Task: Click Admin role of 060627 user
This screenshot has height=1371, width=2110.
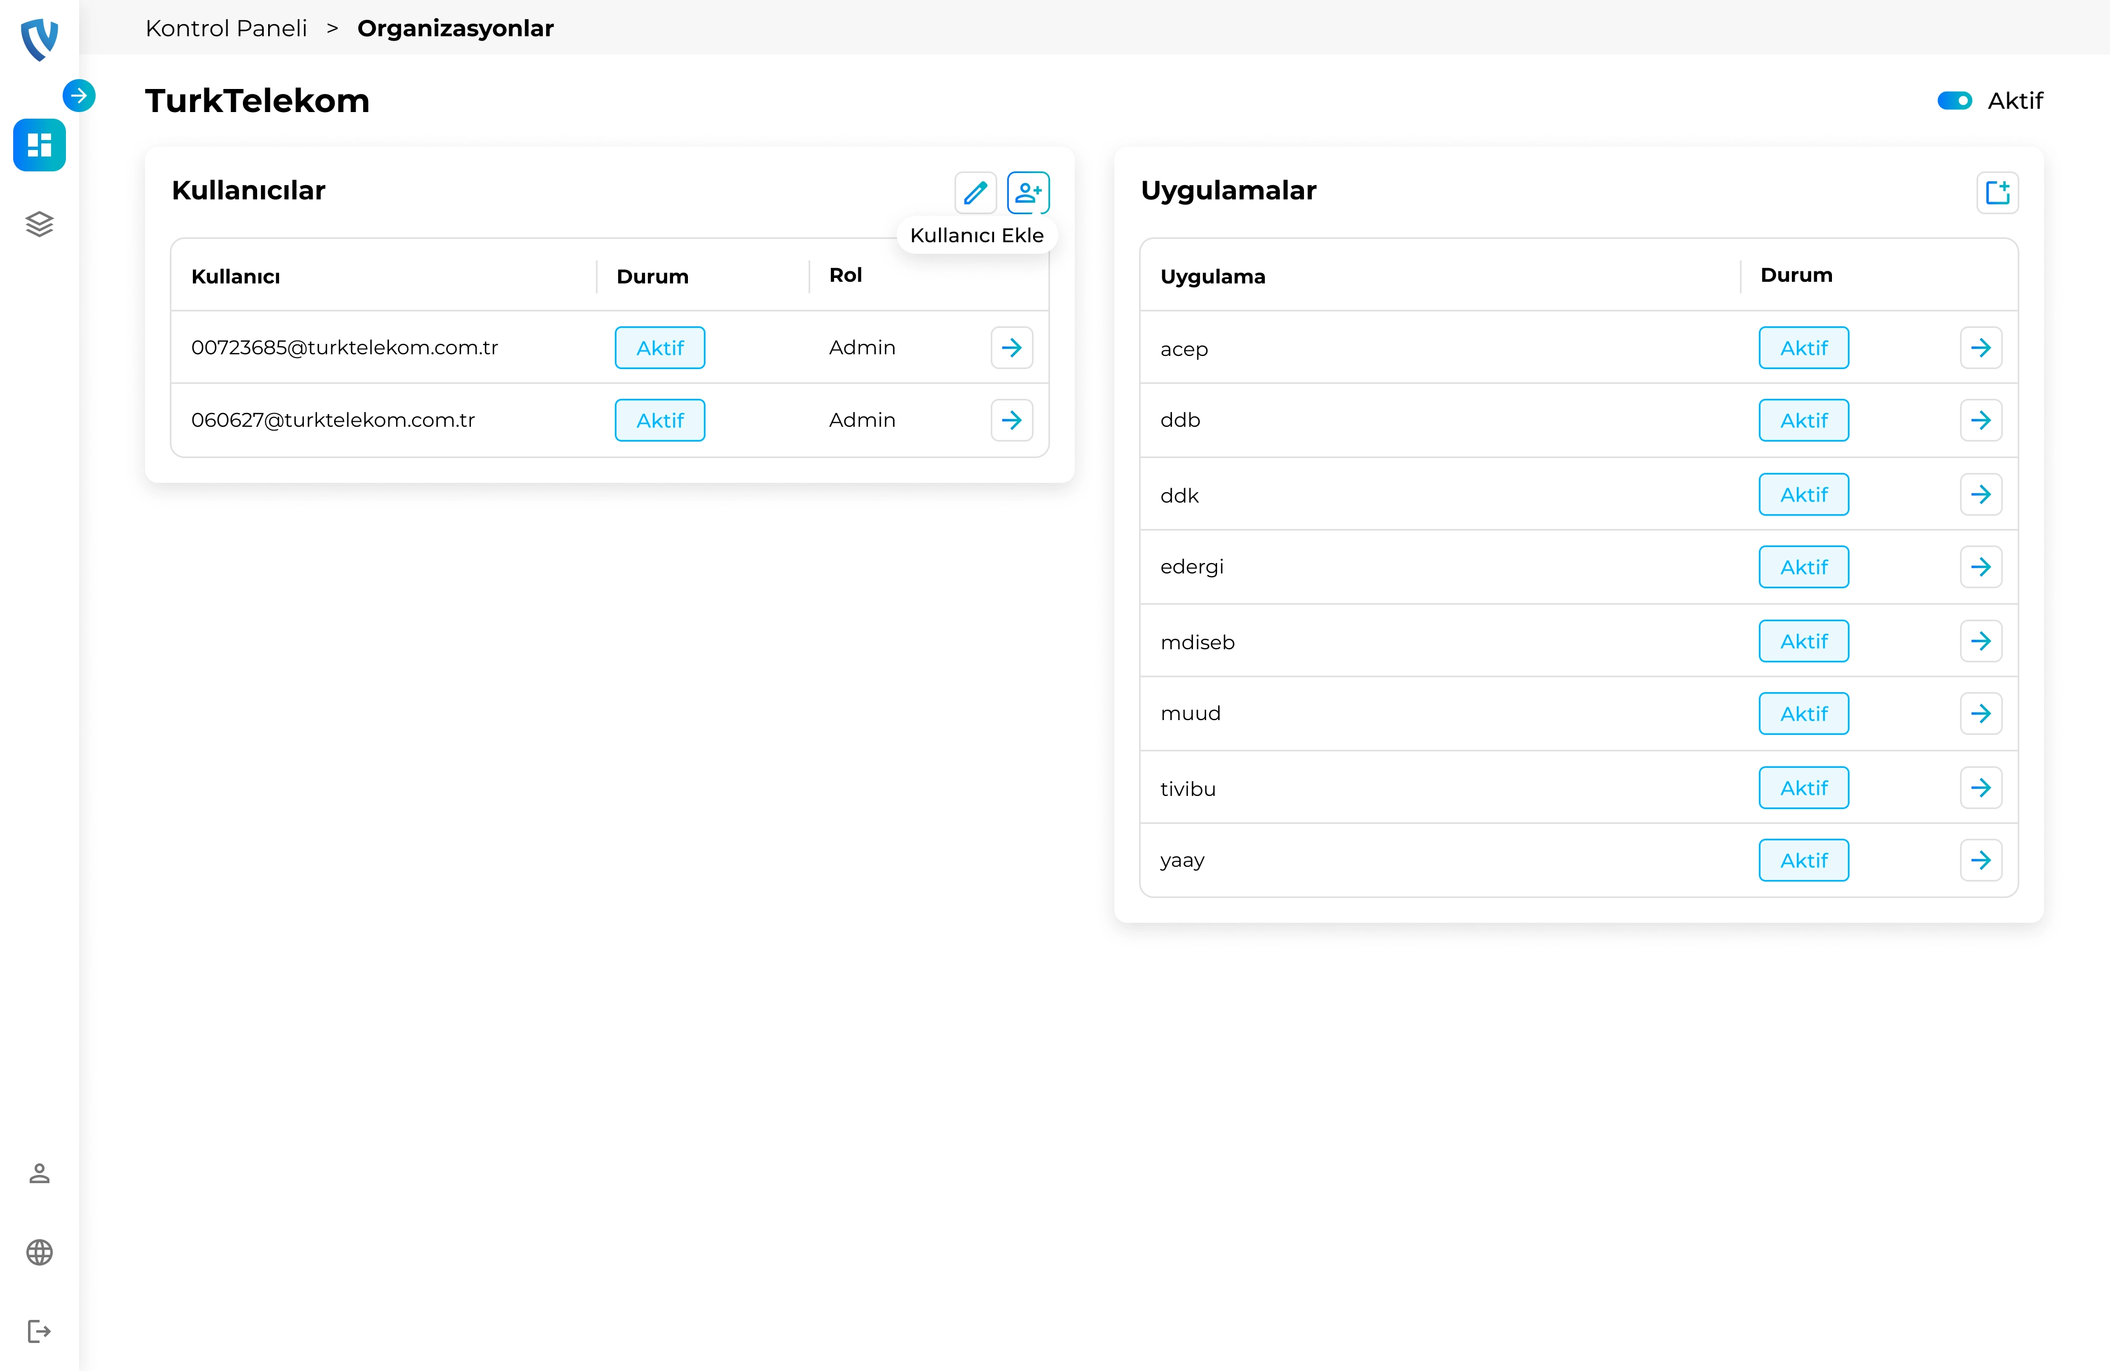Action: pos(862,420)
